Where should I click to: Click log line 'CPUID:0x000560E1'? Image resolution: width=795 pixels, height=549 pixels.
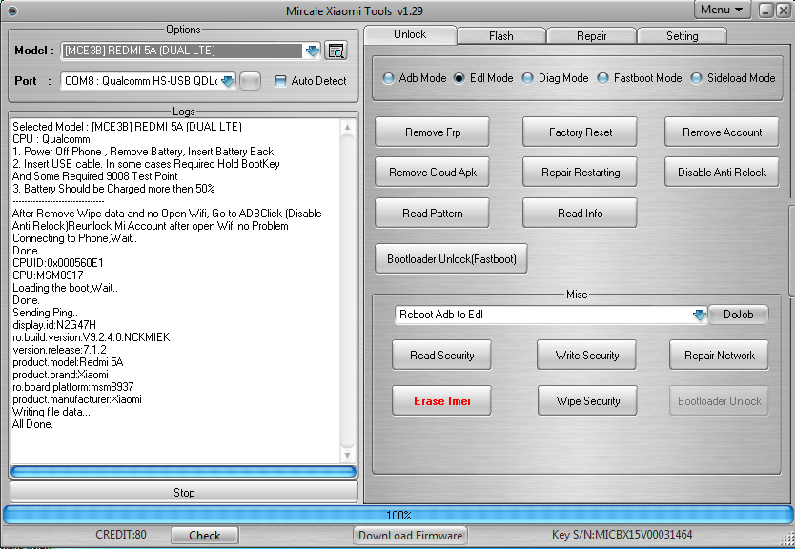click(x=58, y=263)
